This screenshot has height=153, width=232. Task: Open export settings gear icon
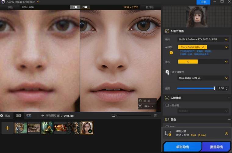(168, 133)
